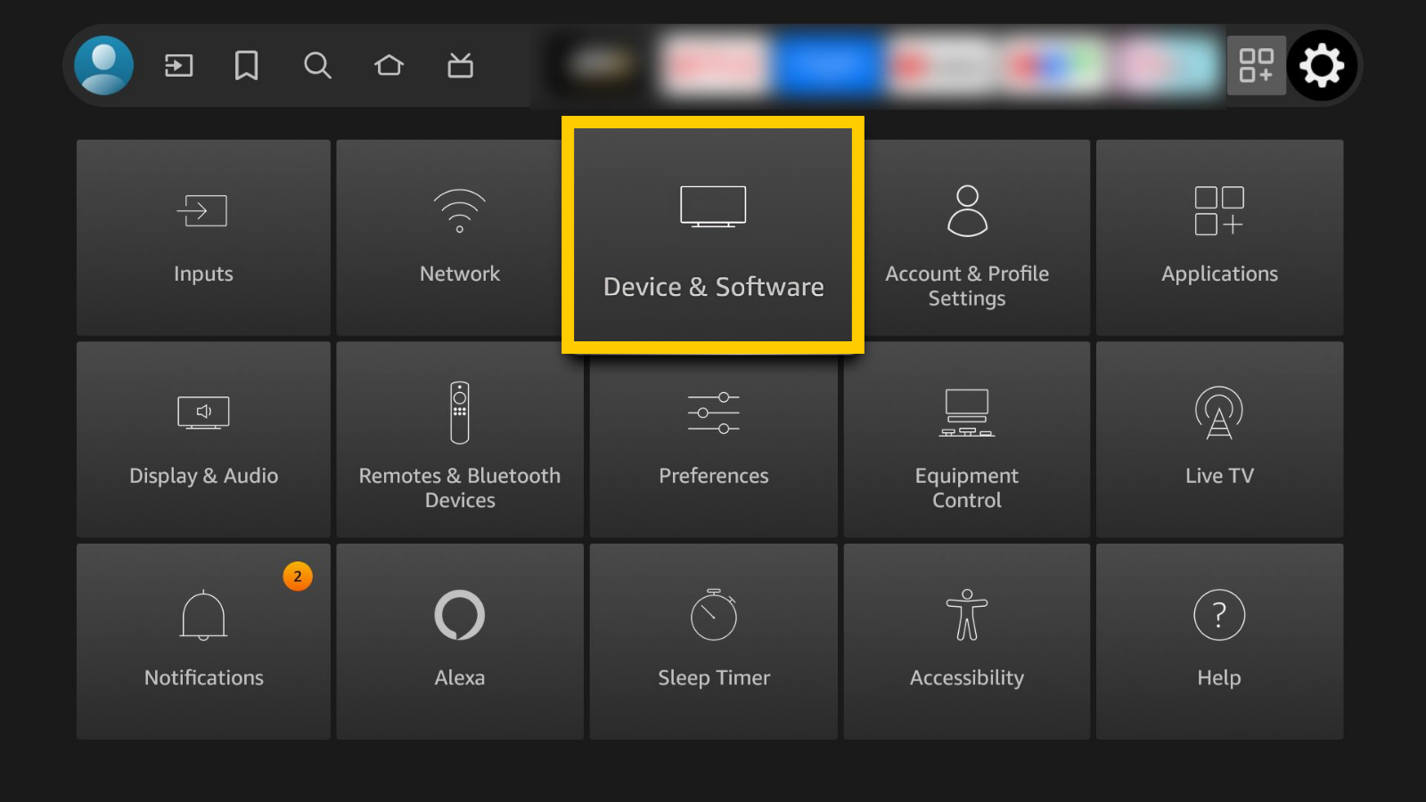The image size is (1426, 802).
Task: Select the Inputs icon in top bar
Action: tap(178, 65)
